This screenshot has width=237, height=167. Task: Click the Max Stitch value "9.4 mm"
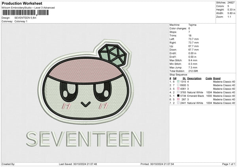coord(193,60)
